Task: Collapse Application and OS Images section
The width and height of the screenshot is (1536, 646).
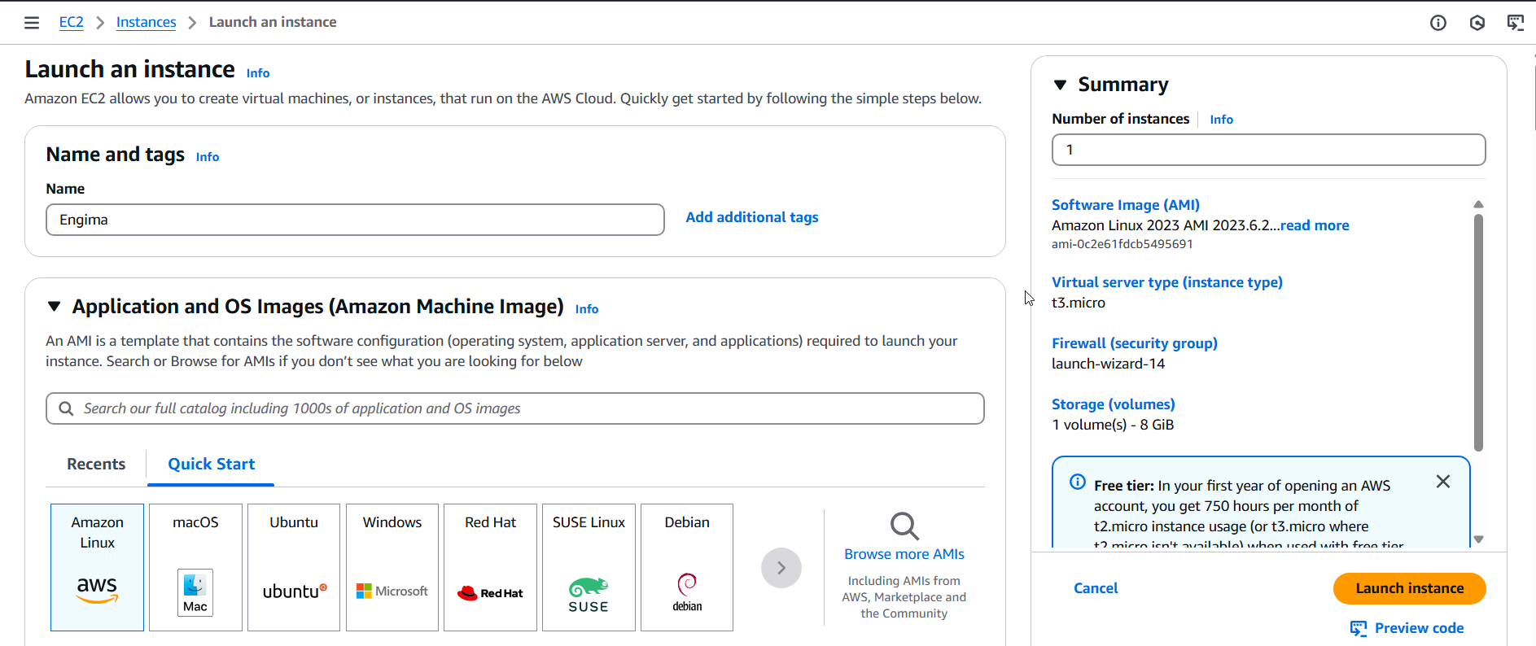Action: pyautogui.click(x=55, y=307)
